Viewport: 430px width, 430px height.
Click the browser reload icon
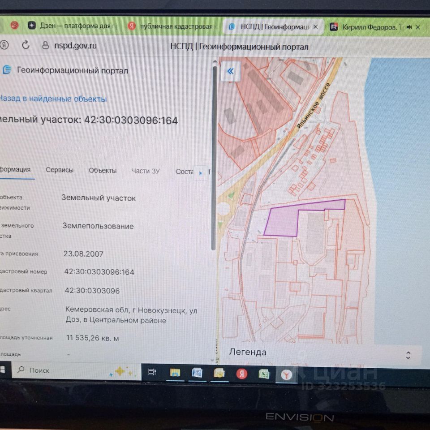(26, 45)
